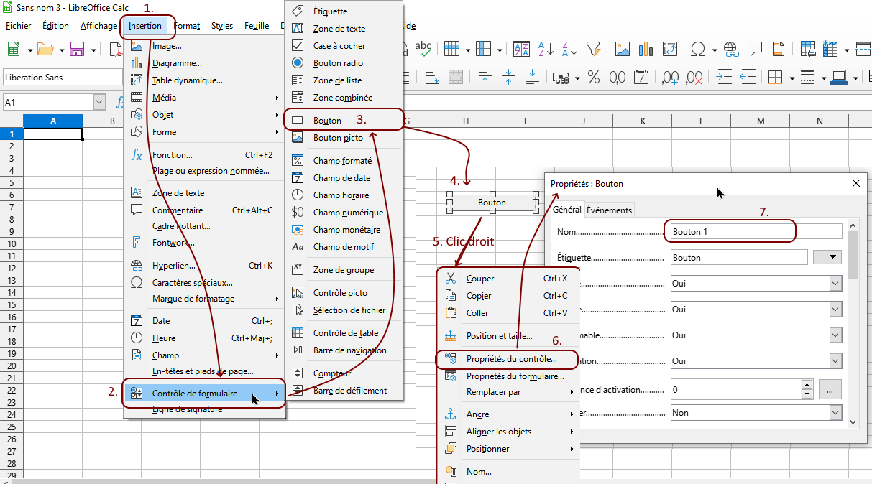The image size is (872, 484).
Task: Click the sort ascending toolbar icon
Action: click(x=546, y=50)
